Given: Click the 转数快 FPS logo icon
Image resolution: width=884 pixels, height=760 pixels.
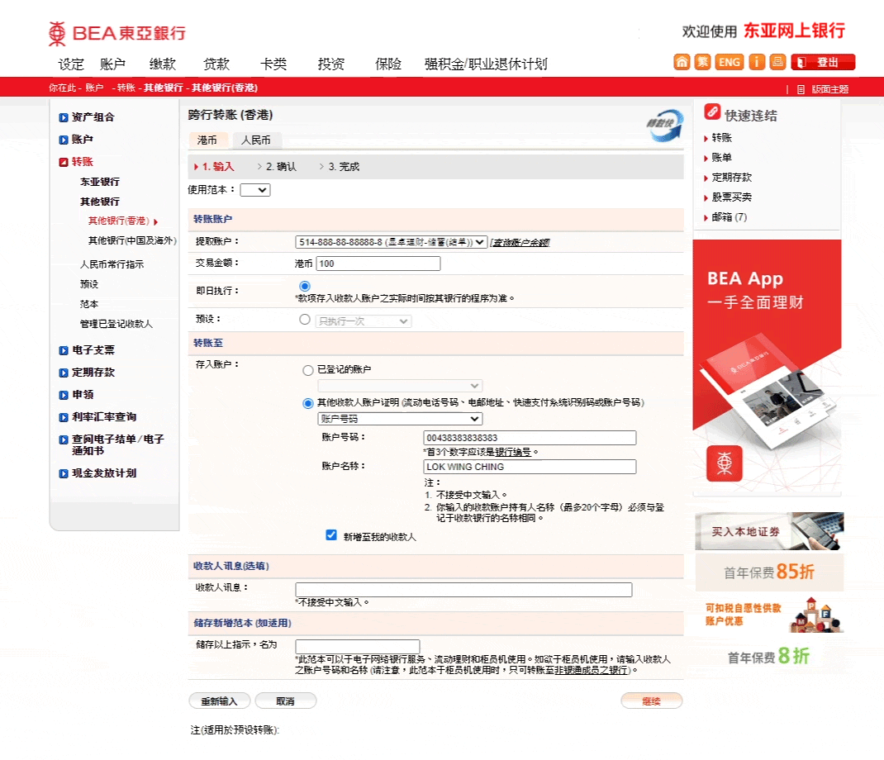Looking at the screenshot, I should pyautogui.click(x=664, y=125).
